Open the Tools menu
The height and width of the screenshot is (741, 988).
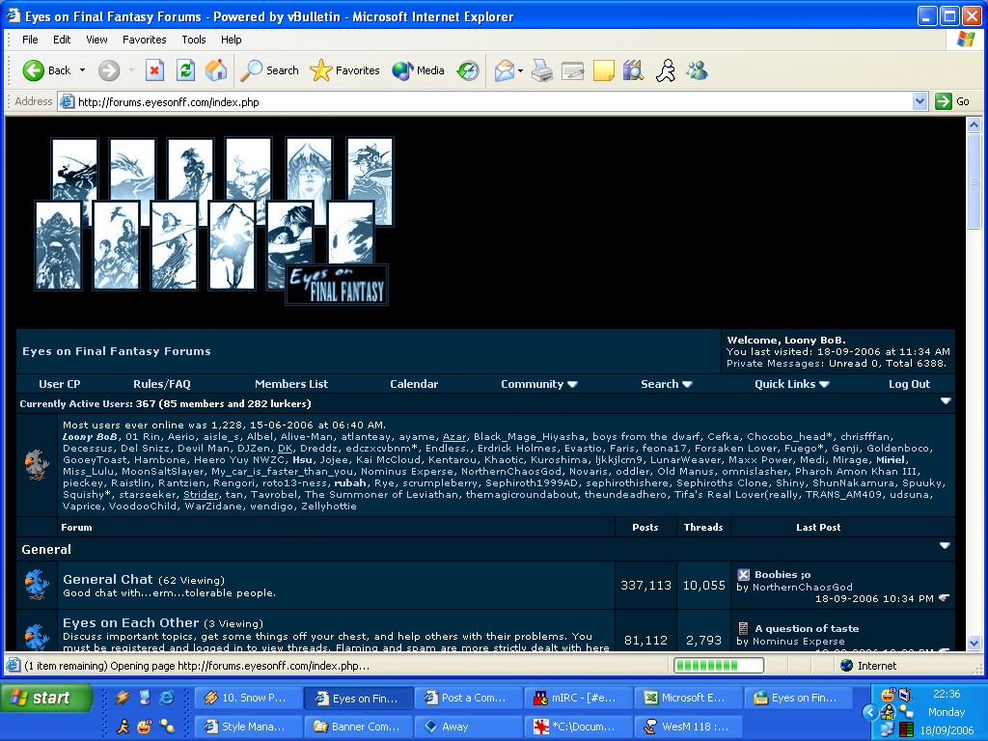193,39
